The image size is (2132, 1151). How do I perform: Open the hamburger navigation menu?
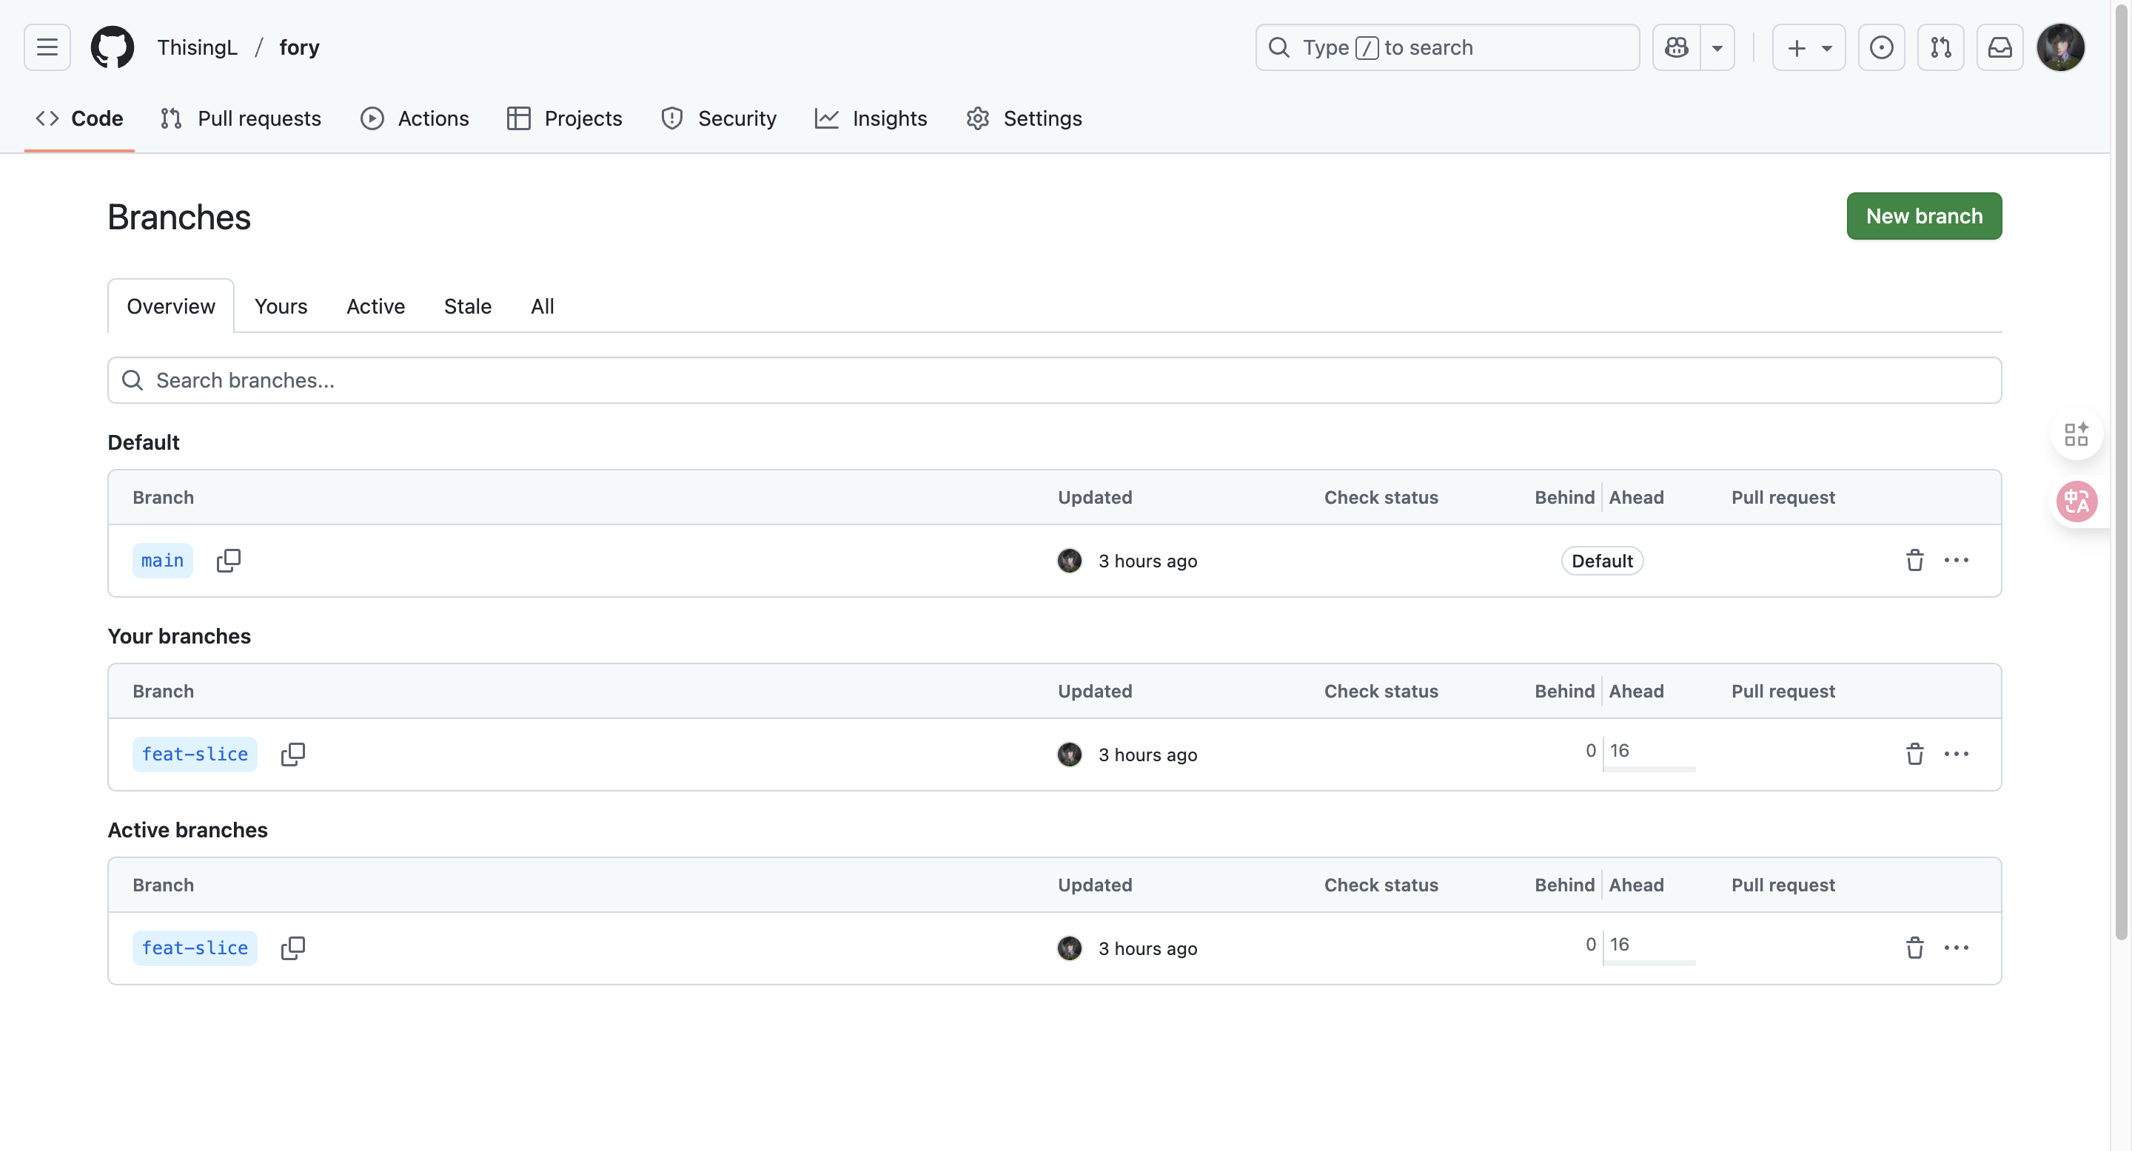[47, 47]
